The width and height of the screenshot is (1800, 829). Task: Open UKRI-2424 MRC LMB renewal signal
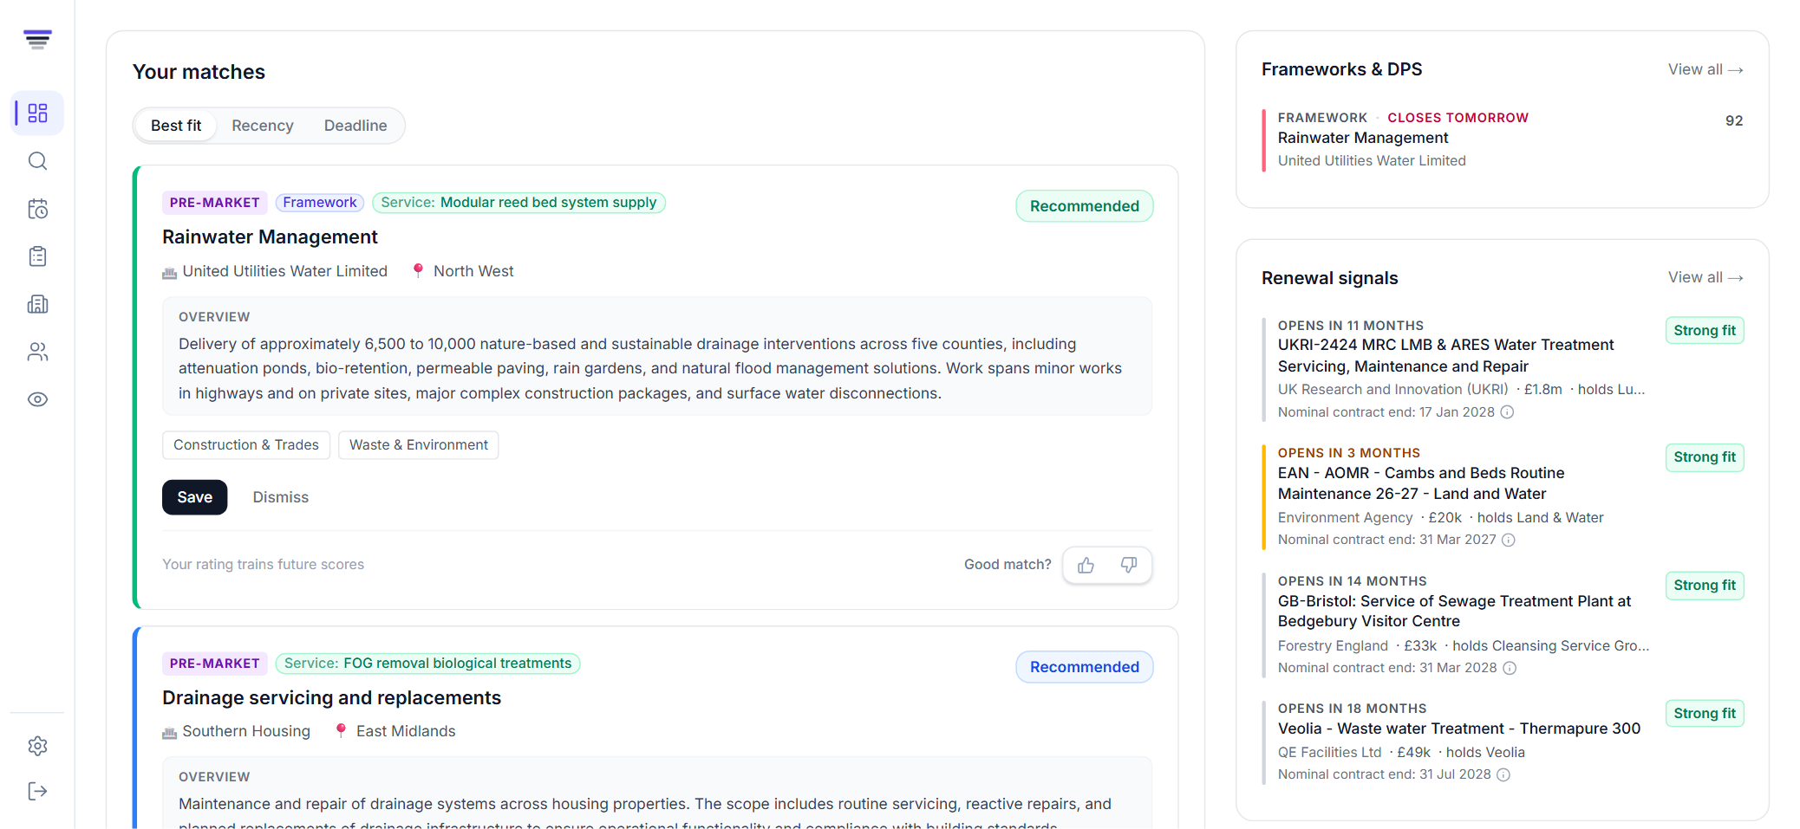[1445, 355]
